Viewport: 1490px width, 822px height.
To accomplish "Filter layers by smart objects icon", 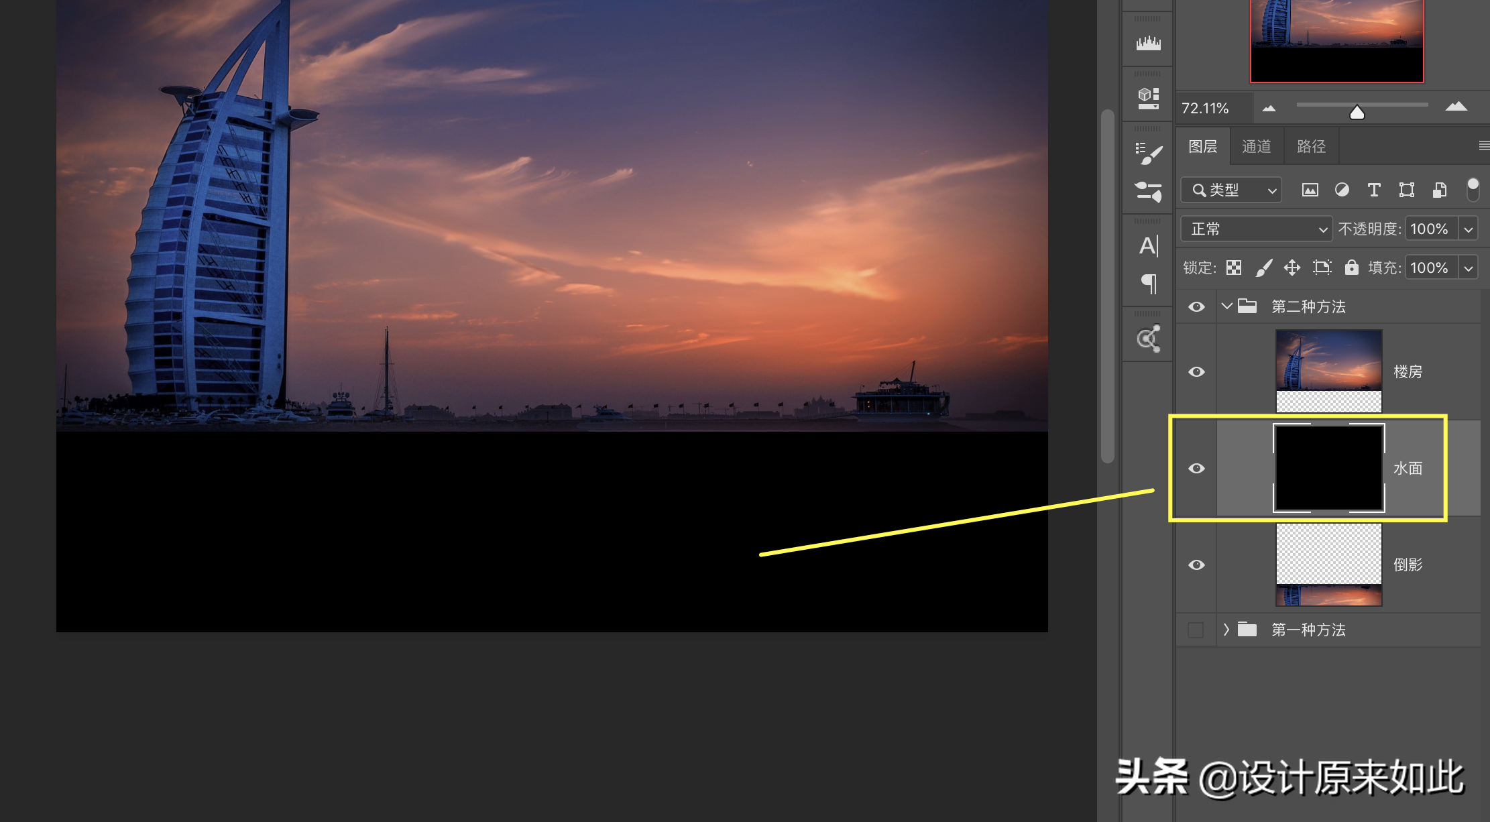I will 1439,190.
